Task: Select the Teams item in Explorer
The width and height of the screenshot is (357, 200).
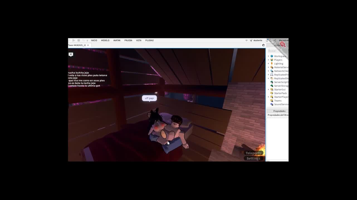Action: (x=278, y=101)
